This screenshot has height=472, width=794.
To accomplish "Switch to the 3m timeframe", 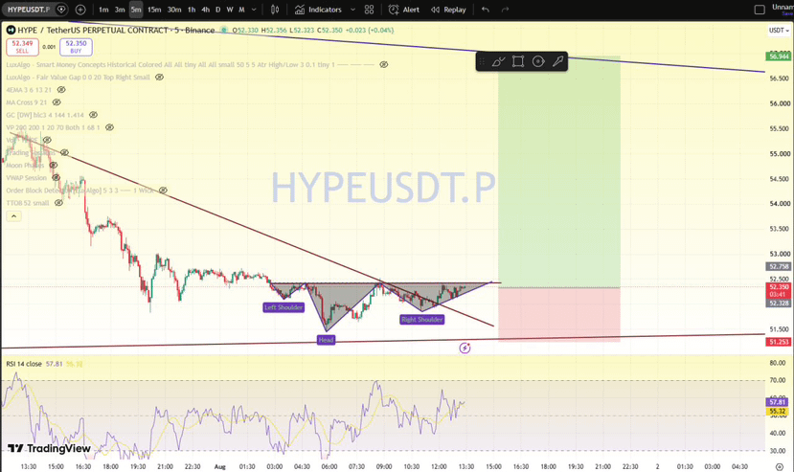I will tap(120, 10).
